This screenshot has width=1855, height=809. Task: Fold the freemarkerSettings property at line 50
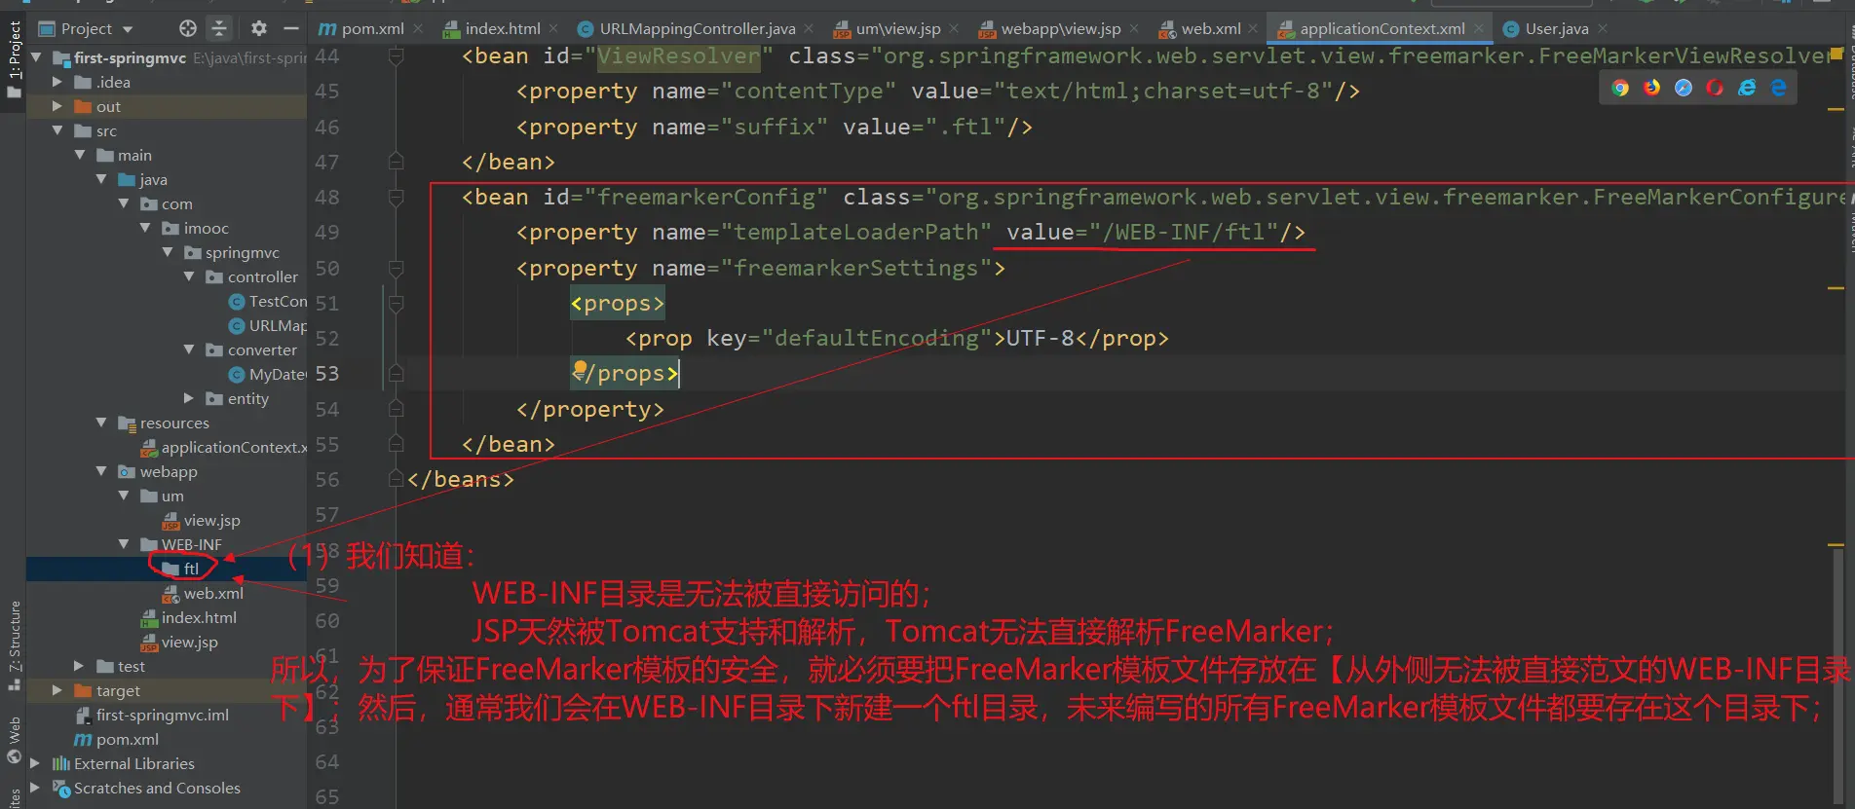click(x=396, y=268)
